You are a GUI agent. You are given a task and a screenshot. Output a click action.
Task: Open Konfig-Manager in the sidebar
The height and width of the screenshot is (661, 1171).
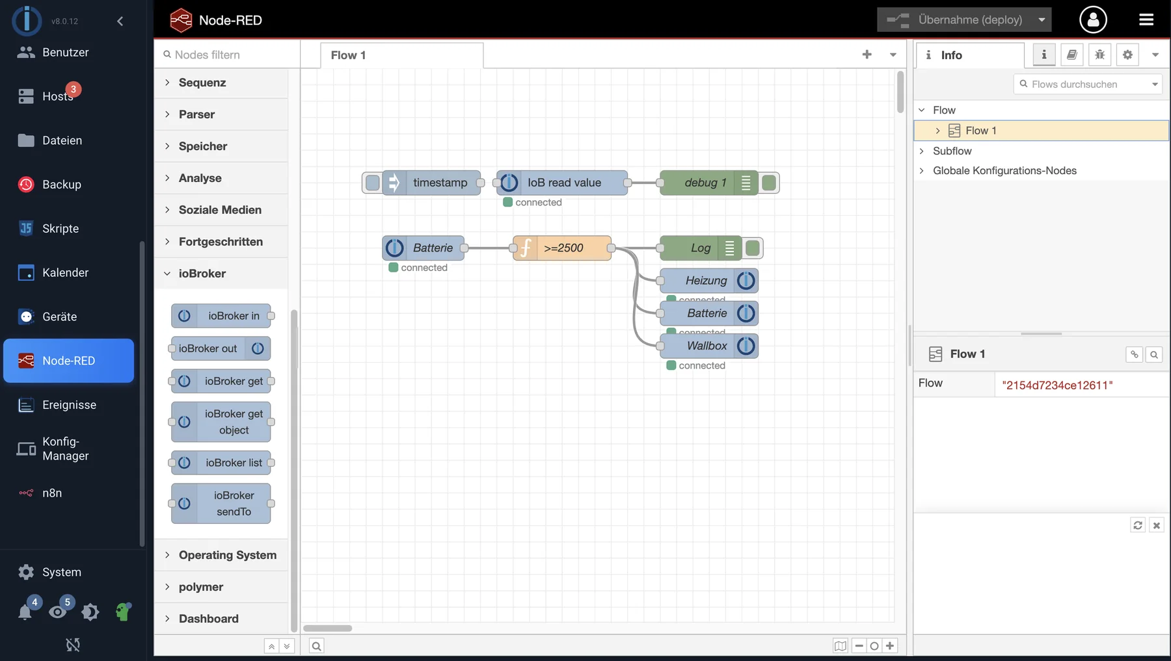(x=68, y=449)
